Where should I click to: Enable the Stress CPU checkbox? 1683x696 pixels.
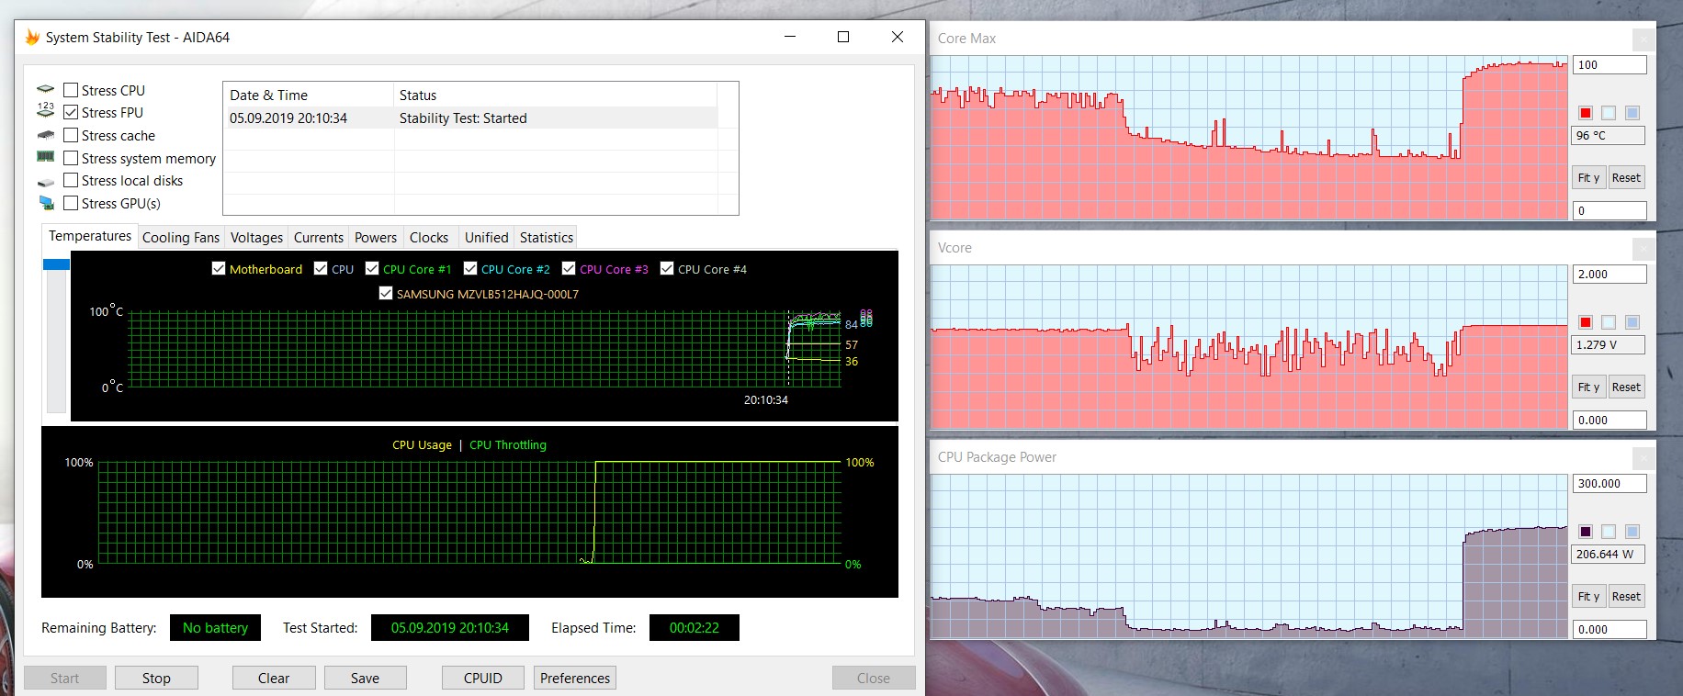pyautogui.click(x=71, y=90)
